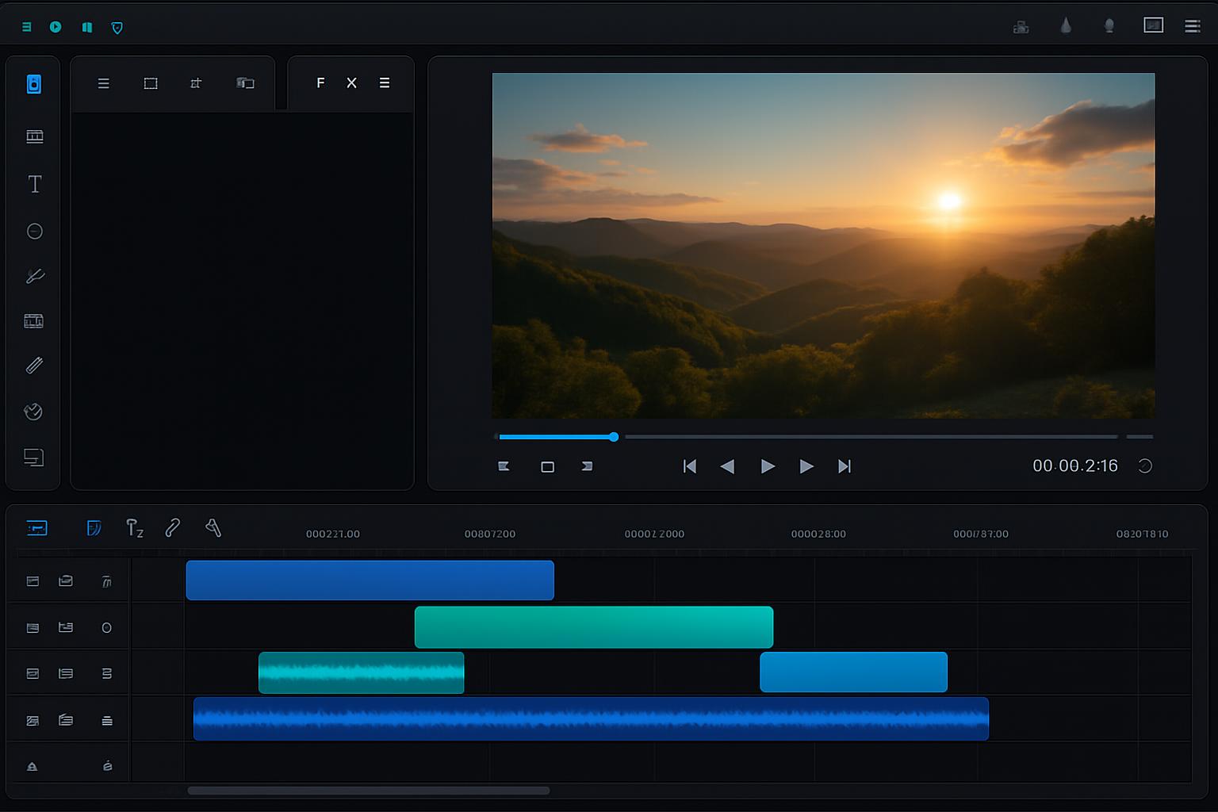
Task: Click the brush tool in left sidebar
Action: (x=35, y=276)
